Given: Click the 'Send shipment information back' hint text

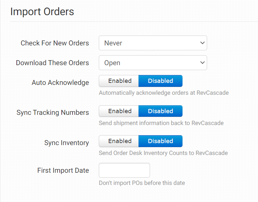Looking at the screenshot, I should point(161,123).
